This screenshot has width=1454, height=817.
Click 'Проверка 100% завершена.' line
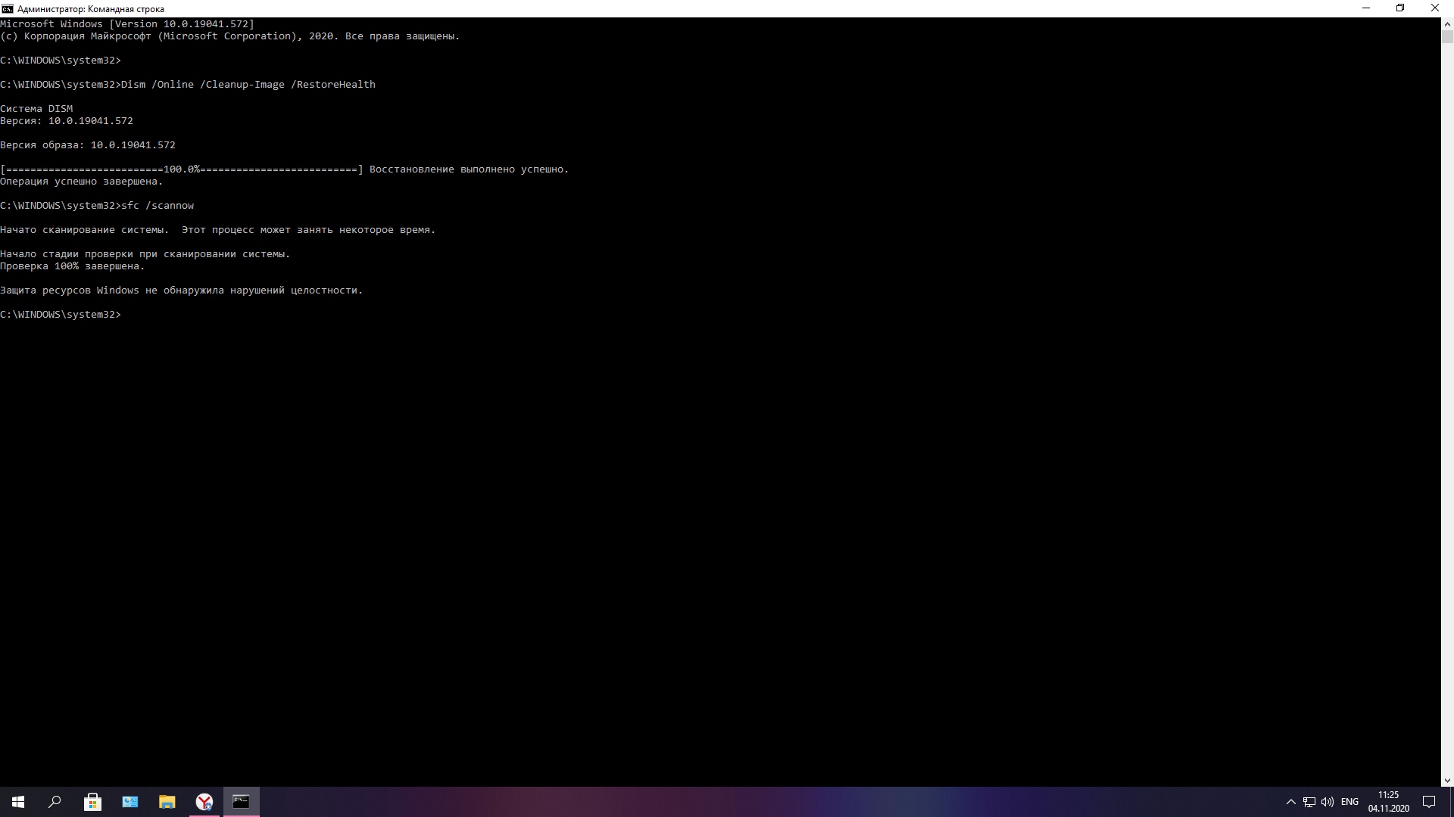tap(73, 266)
